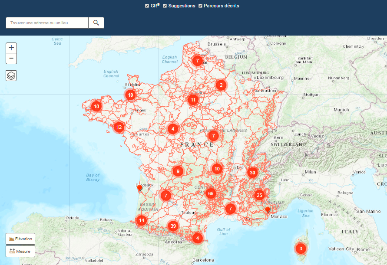The height and width of the screenshot is (265, 387).
Task: Click the magnifying glass search icon
Action: coord(96,23)
